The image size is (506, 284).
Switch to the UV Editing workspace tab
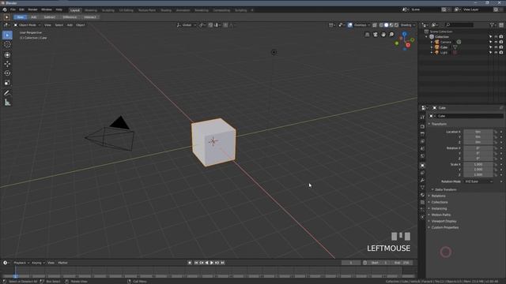click(126, 10)
